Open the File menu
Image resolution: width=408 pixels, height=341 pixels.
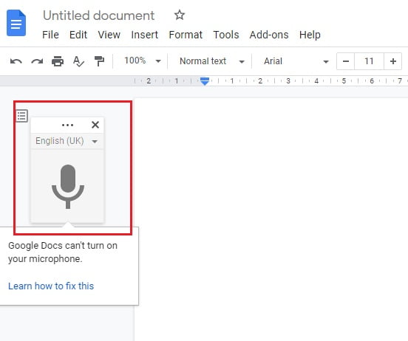(x=50, y=35)
